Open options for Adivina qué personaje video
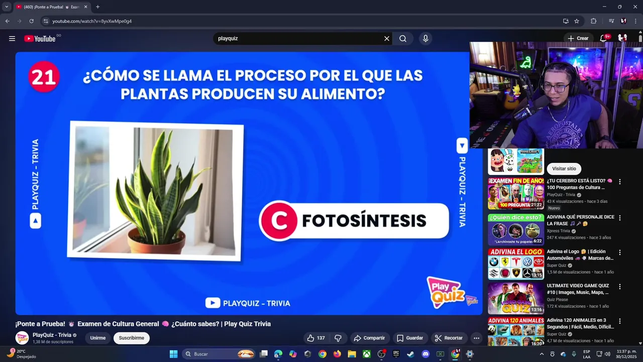The width and height of the screenshot is (643, 362). (619, 218)
